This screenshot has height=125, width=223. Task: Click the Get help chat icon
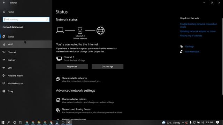(x=181, y=47)
